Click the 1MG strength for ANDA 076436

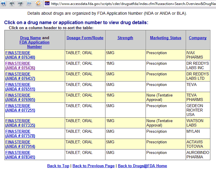pos(110,63)
